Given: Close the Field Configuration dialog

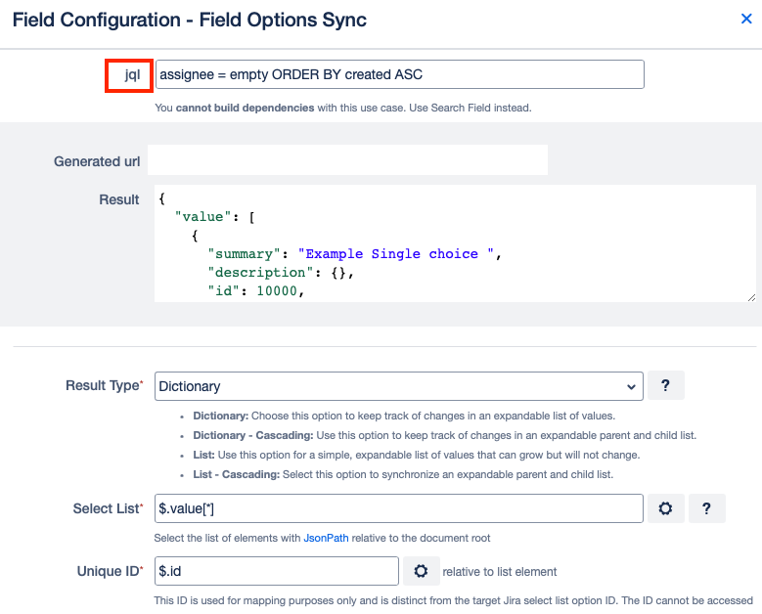Looking at the screenshot, I should [x=746, y=20].
